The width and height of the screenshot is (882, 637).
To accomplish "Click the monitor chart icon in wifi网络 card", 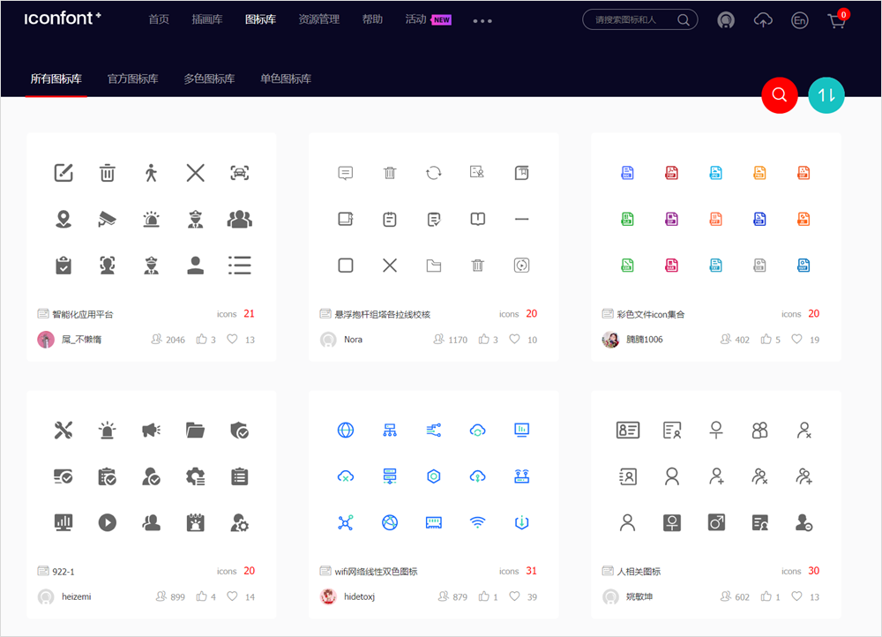I will click(x=521, y=431).
